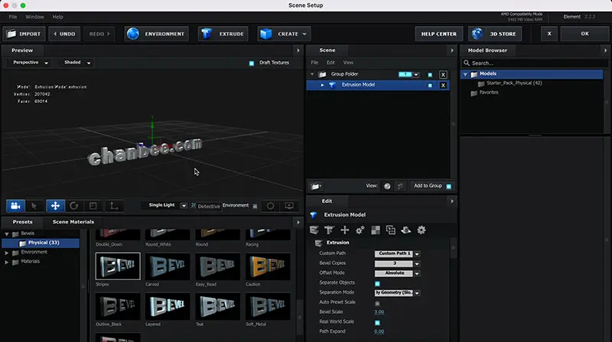Click the X cancel button beside OK
612x342 pixels.
point(549,34)
